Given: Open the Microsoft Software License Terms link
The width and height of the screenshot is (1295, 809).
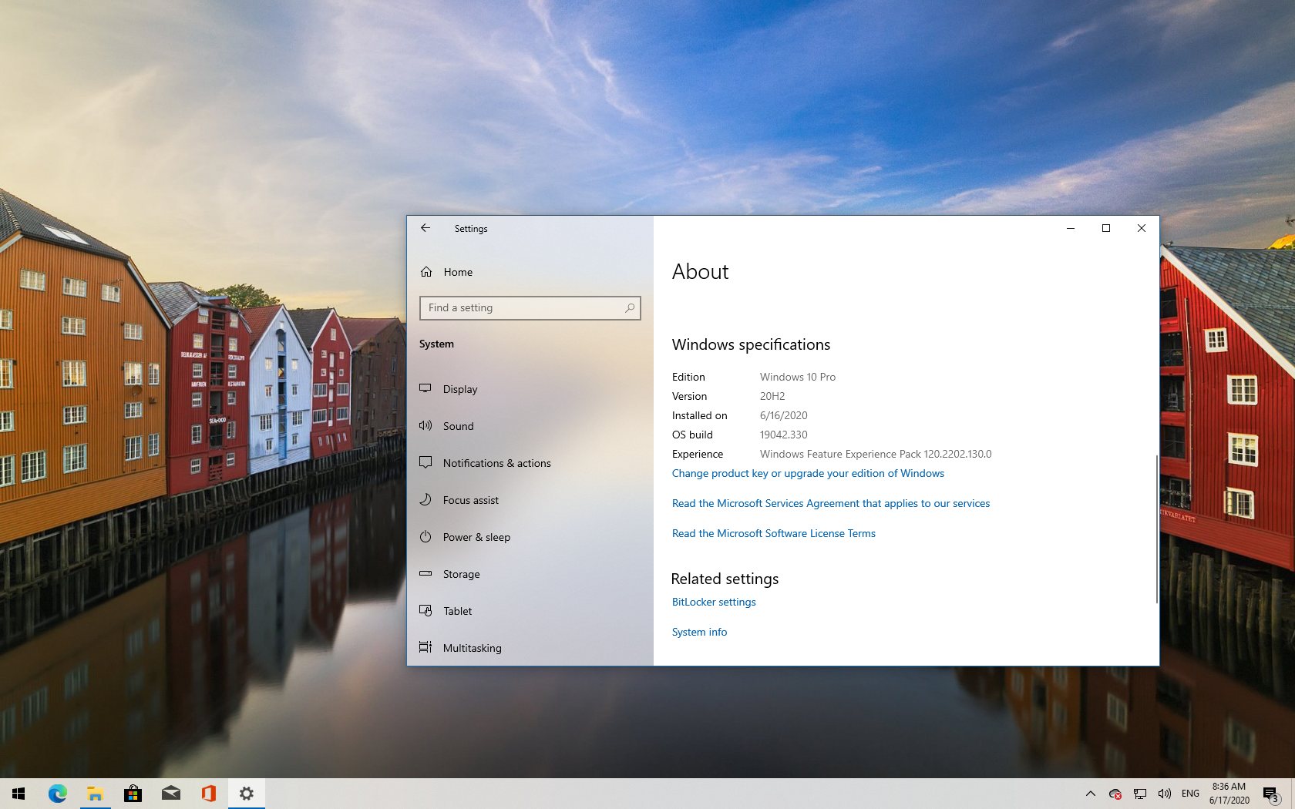Looking at the screenshot, I should pyautogui.click(x=774, y=533).
